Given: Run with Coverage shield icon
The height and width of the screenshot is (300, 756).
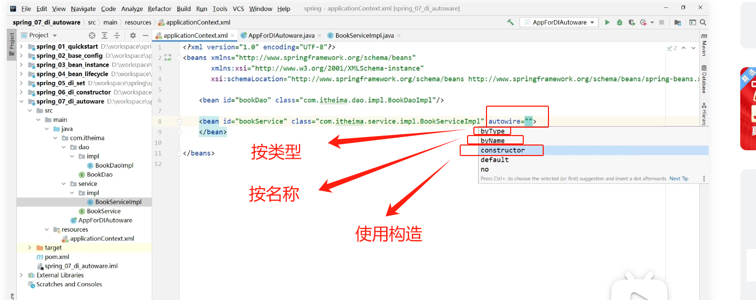Looking at the screenshot, I should [631, 23].
